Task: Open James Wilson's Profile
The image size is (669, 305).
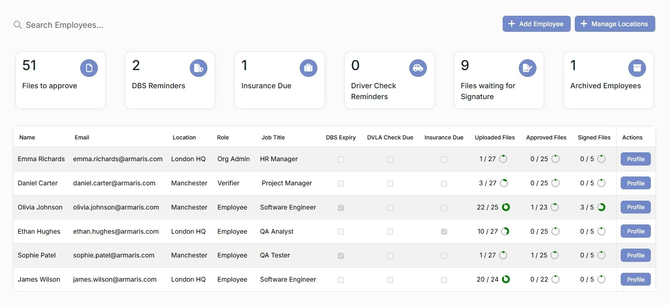Action: (x=636, y=280)
